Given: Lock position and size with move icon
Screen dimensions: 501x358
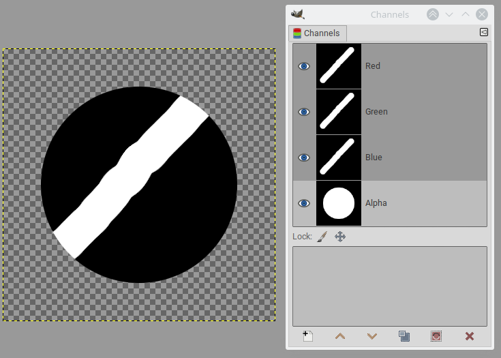Looking at the screenshot, I should coord(340,237).
